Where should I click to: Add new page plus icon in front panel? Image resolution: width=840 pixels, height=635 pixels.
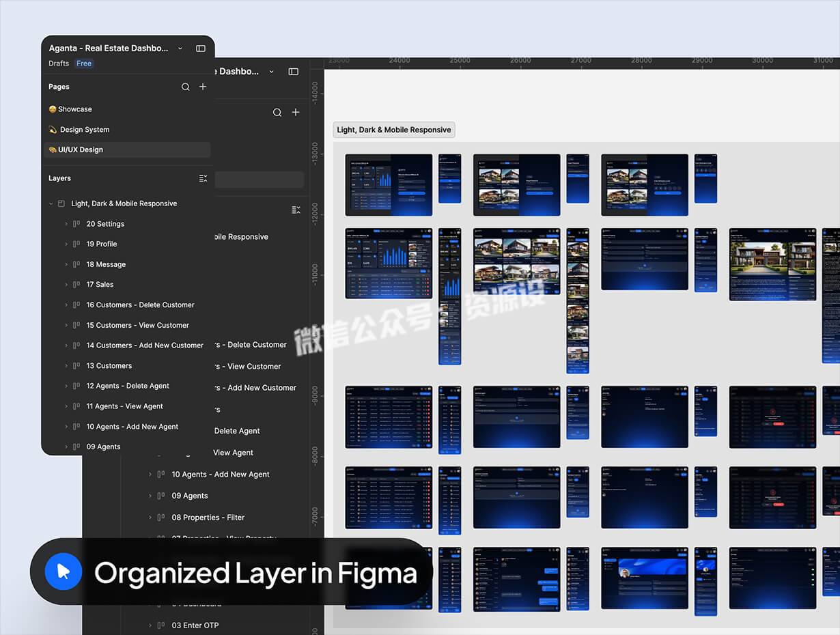[x=203, y=87]
